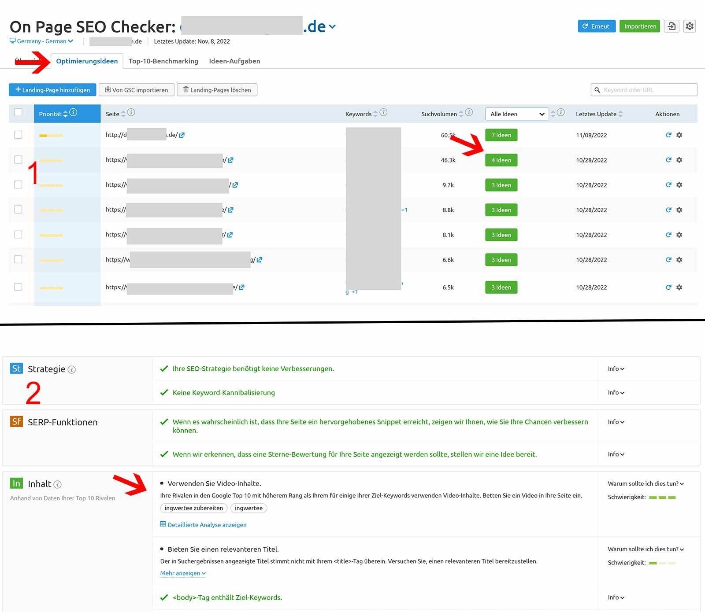The image size is (705, 612).
Task: Open the settings gear icon in header
Action: point(690,26)
